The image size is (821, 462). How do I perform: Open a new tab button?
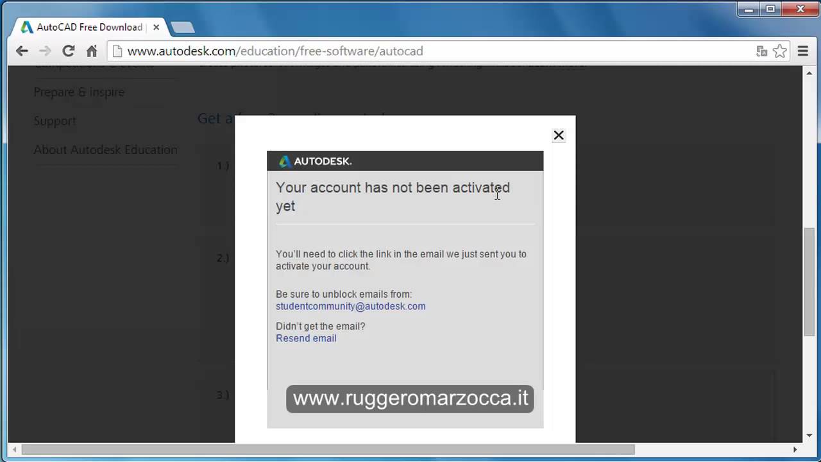click(x=183, y=27)
